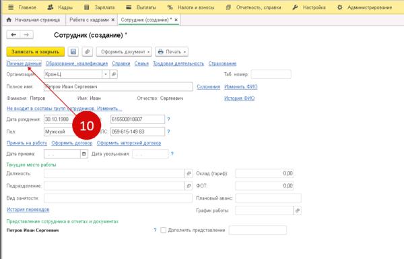Open the Дата приема calendar icon
This screenshot has width=404, height=259.
click(x=84, y=154)
